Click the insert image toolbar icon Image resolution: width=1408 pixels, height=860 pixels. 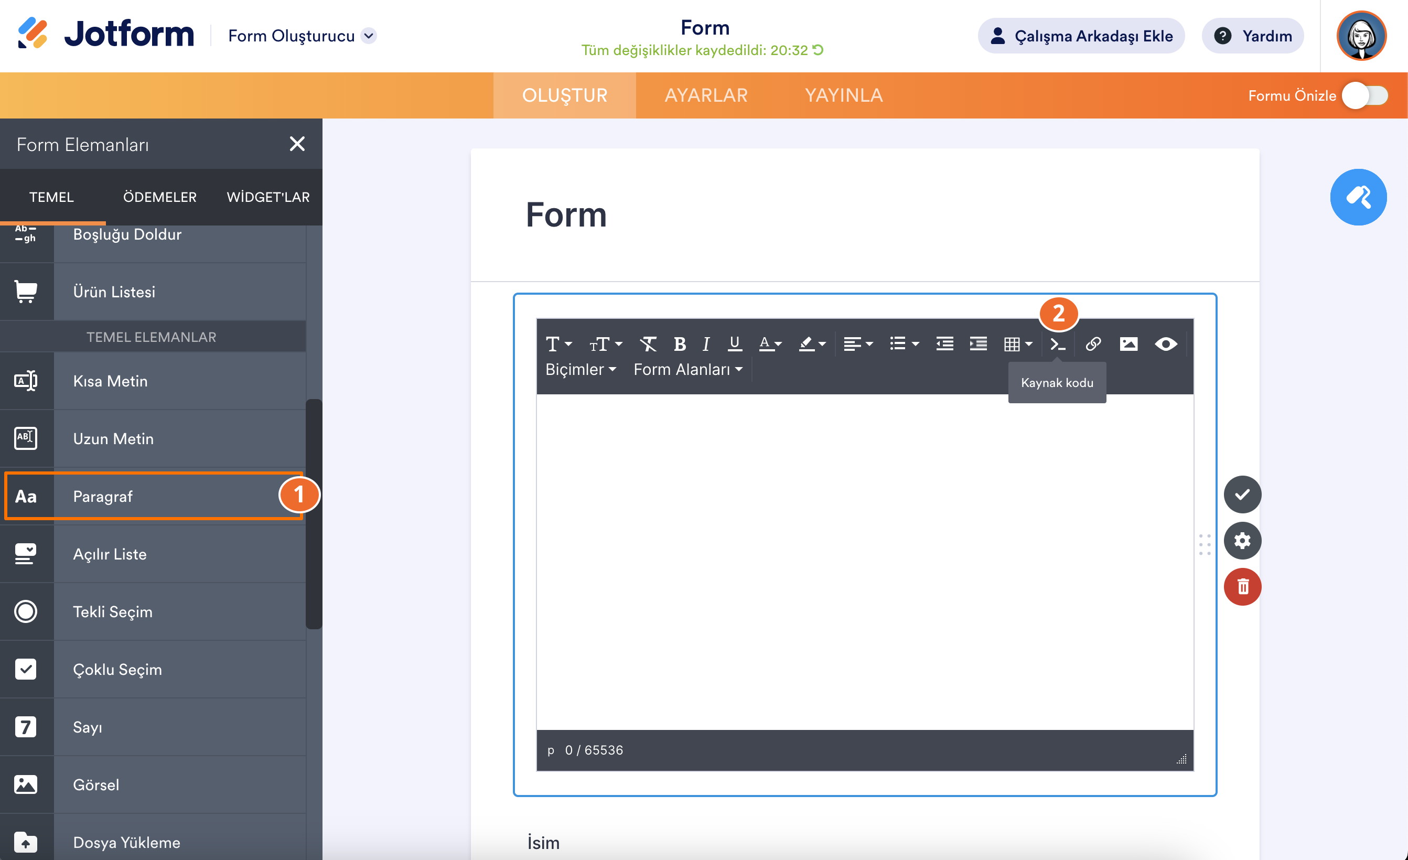(1128, 344)
